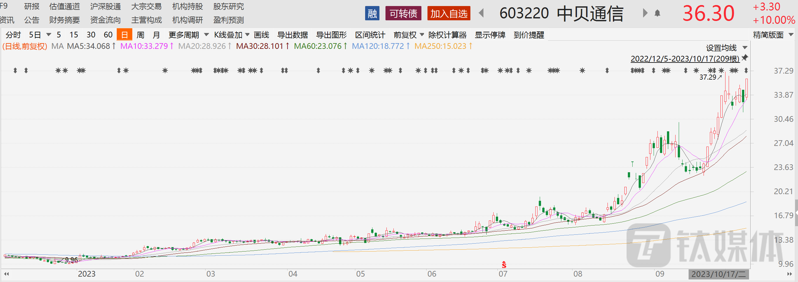The height and width of the screenshot is (282, 798).
Task: Click the price alert bell icon
Action: pyautogui.click(x=657, y=13)
